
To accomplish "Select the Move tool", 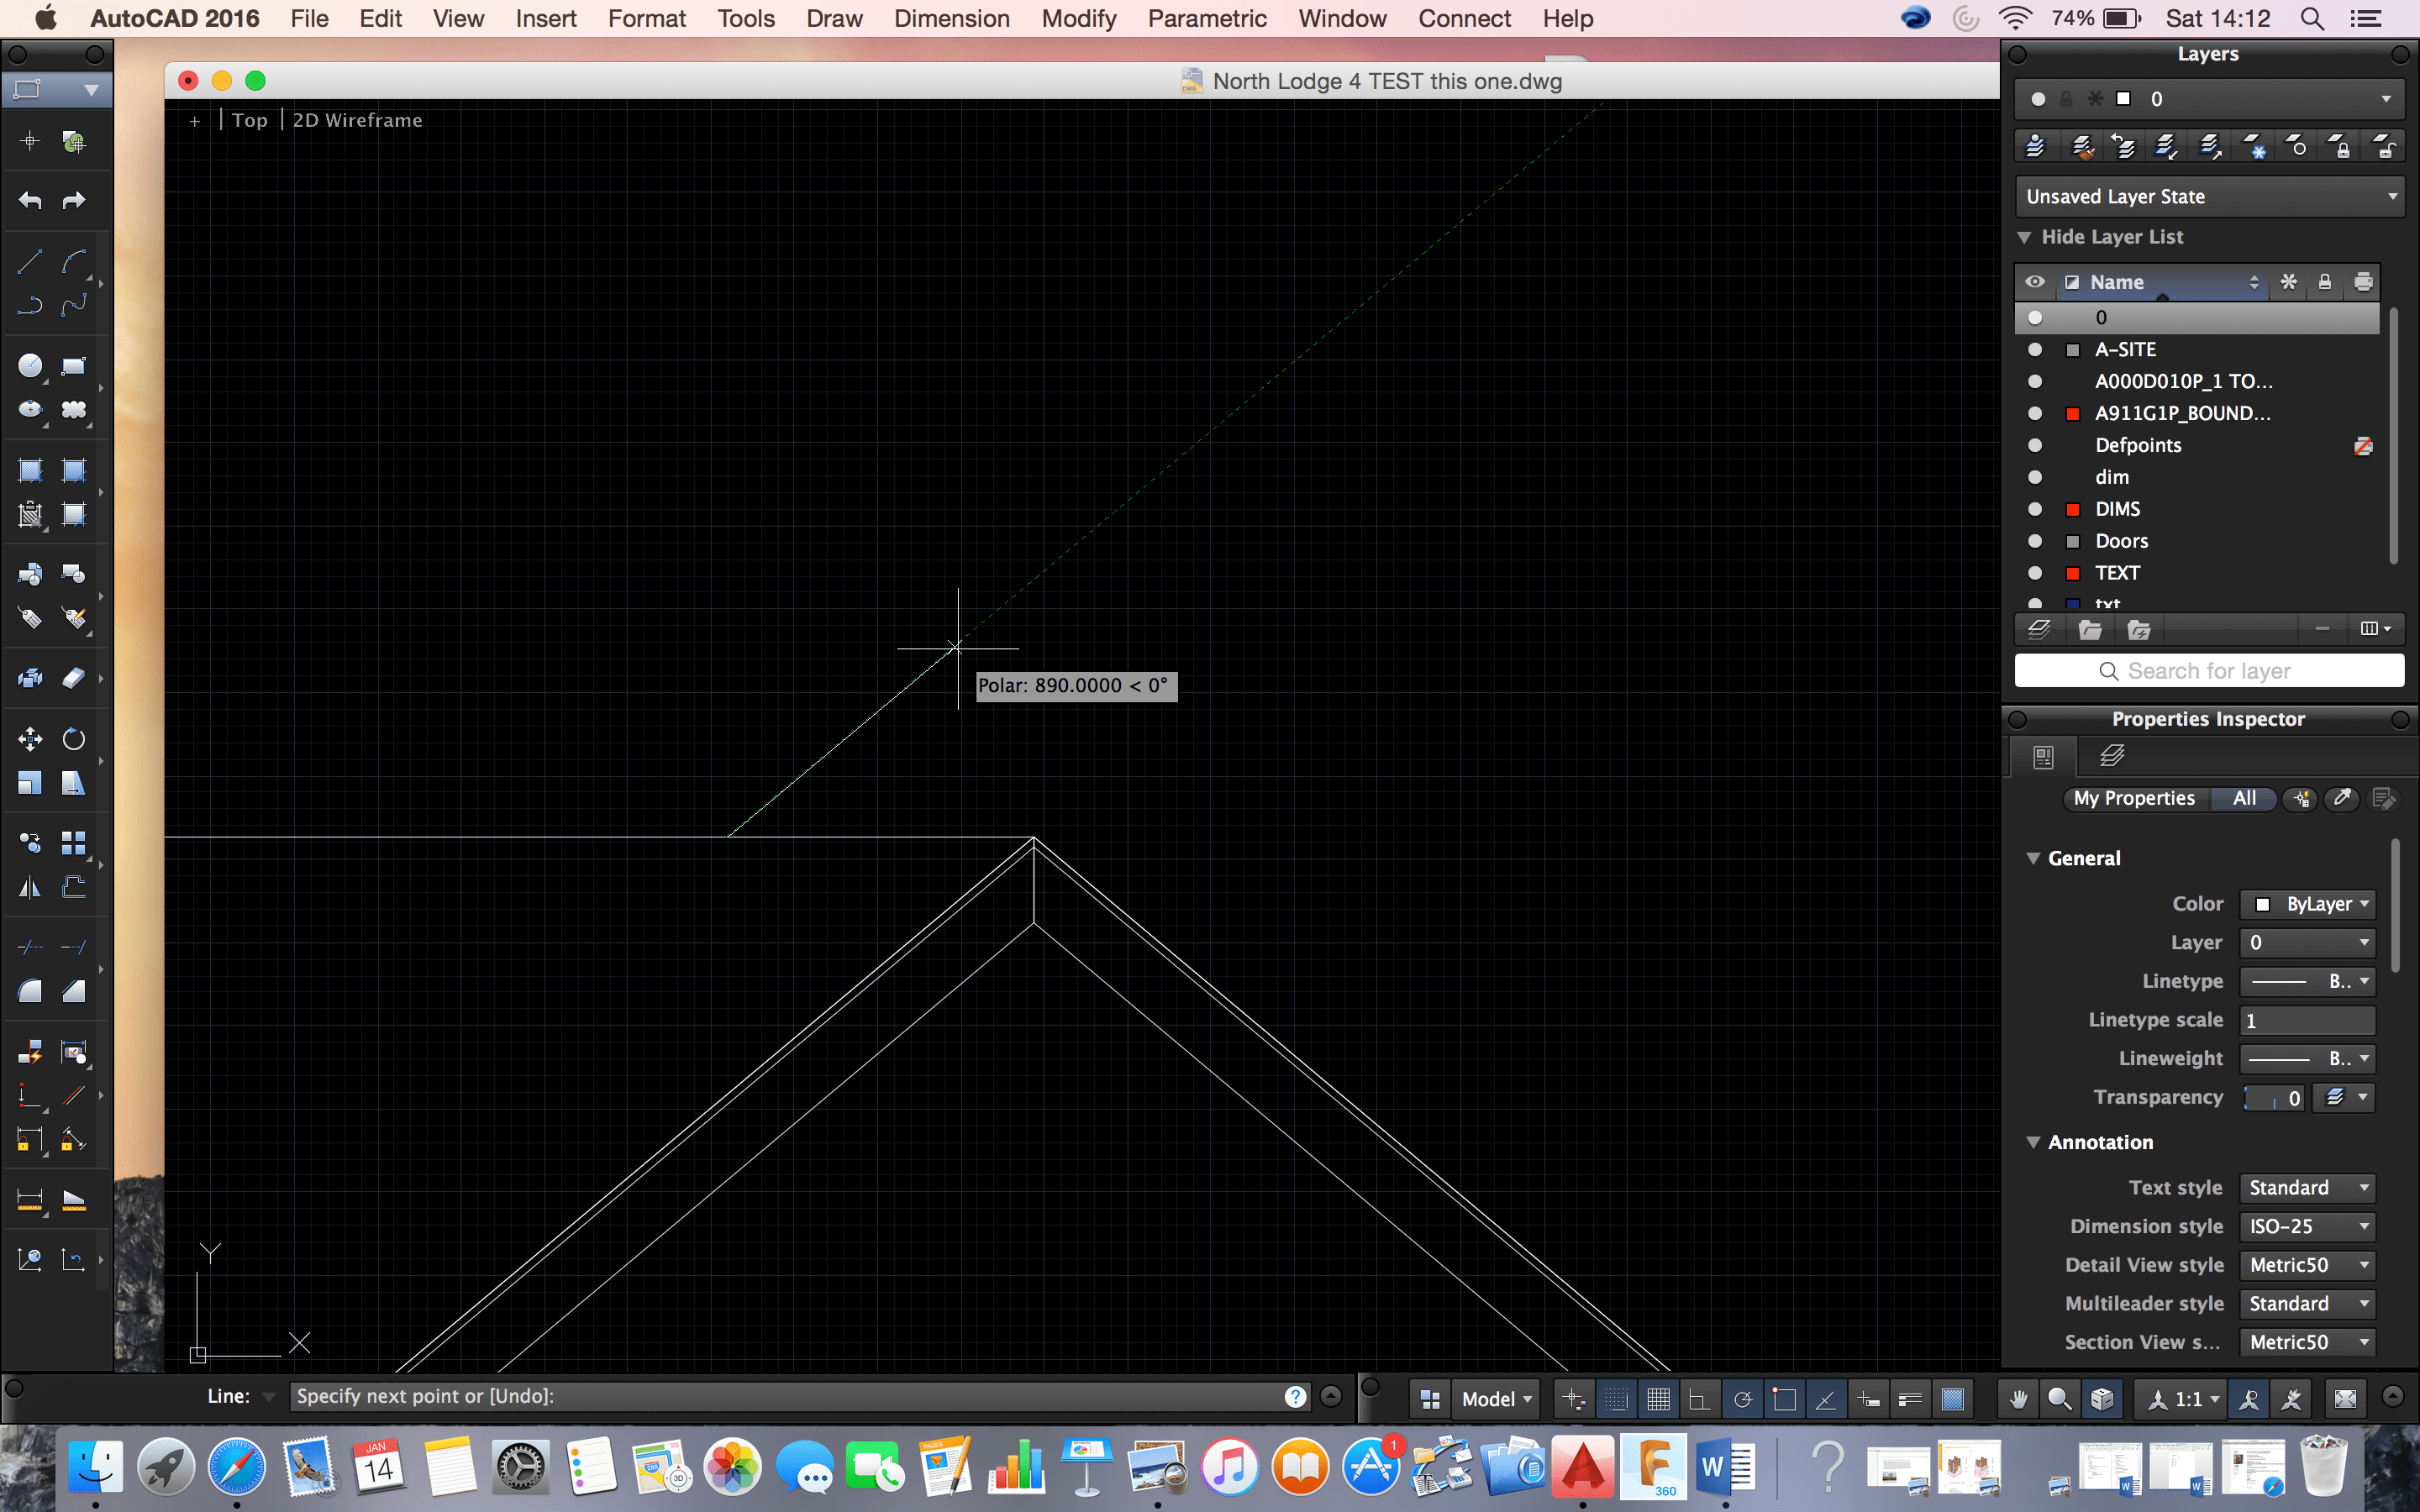I will [29, 738].
